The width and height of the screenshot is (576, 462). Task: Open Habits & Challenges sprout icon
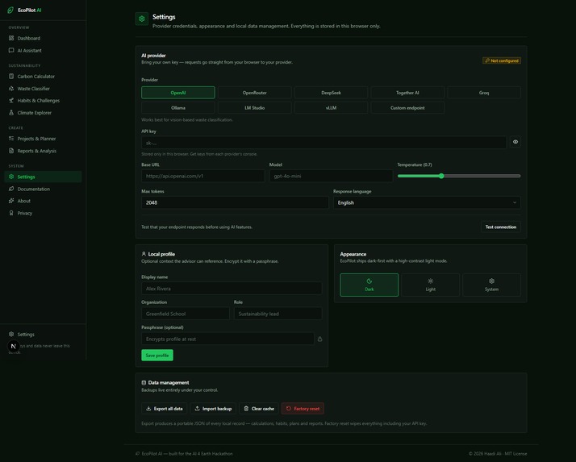[11, 100]
